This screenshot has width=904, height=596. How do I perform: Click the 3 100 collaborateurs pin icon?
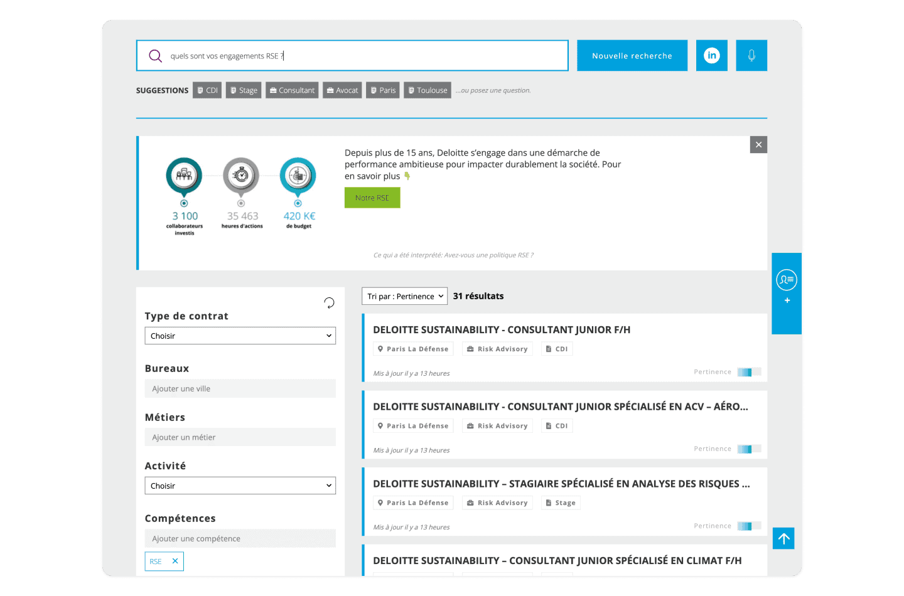click(184, 176)
